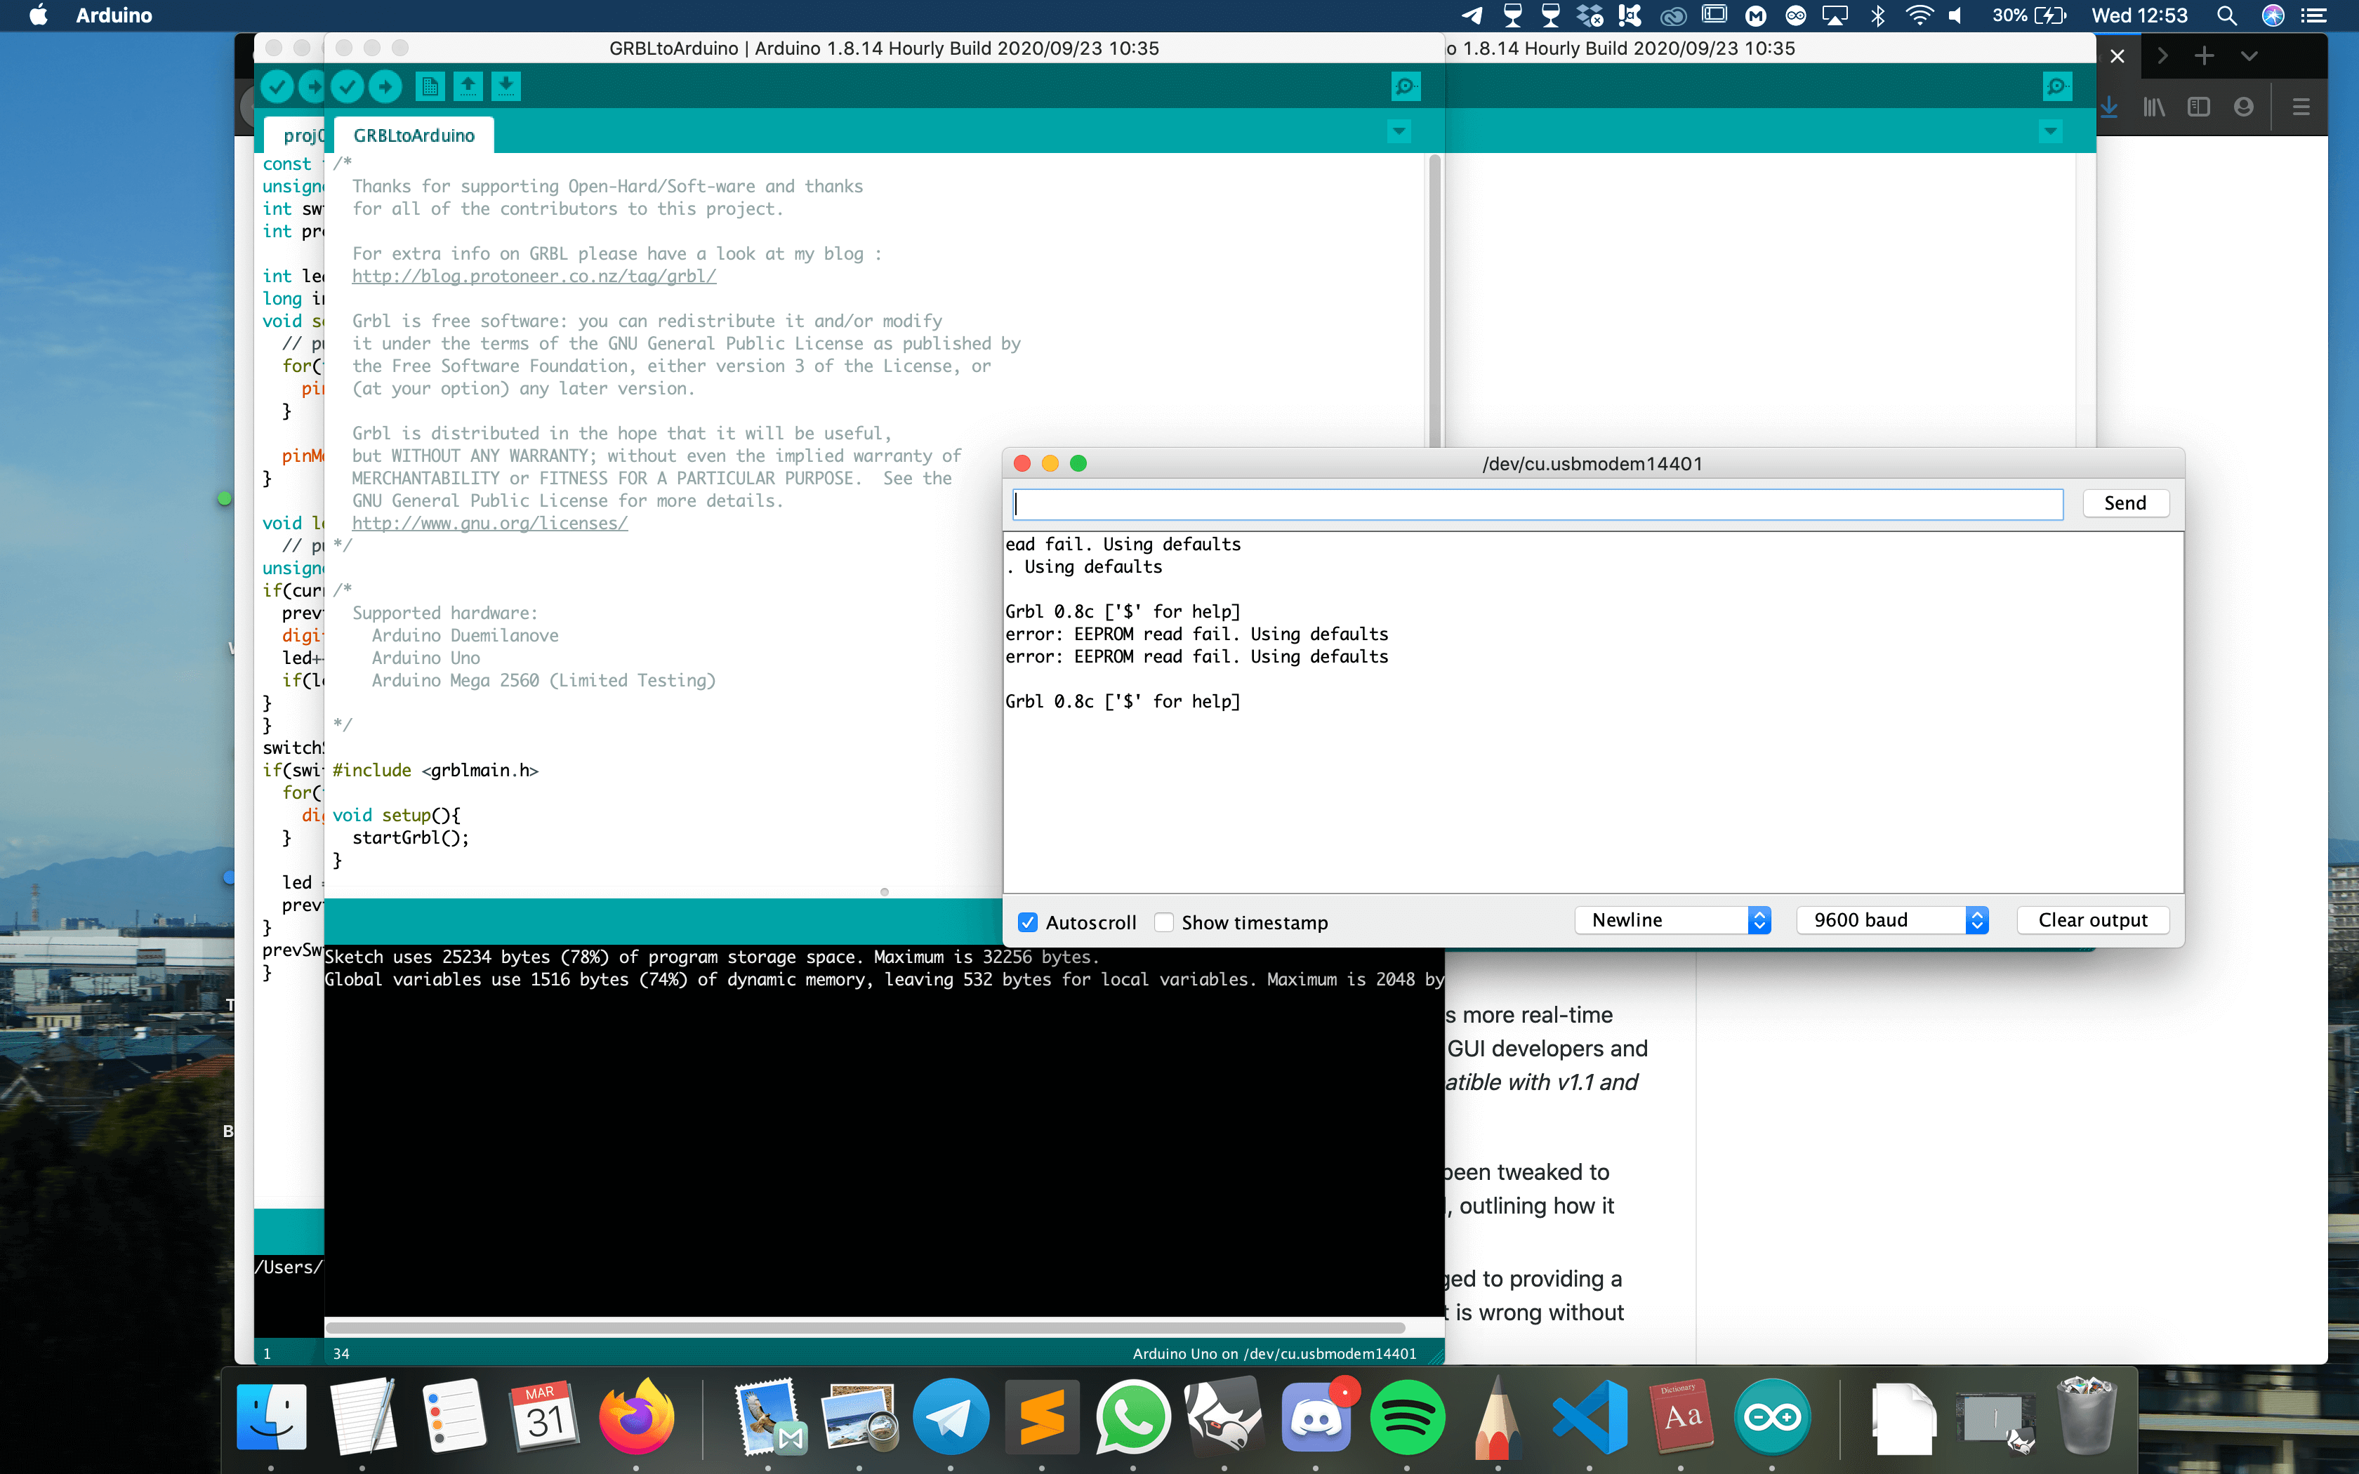Screen dimensions: 2359x1474
Task: Open Serial Monitor icon in the rear Arduino window
Action: point(2057,87)
